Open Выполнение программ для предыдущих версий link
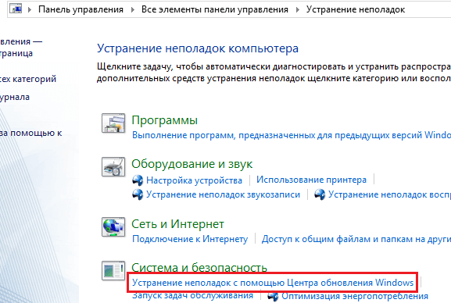The width and height of the screenshot is (451, 303). (292, 135)
